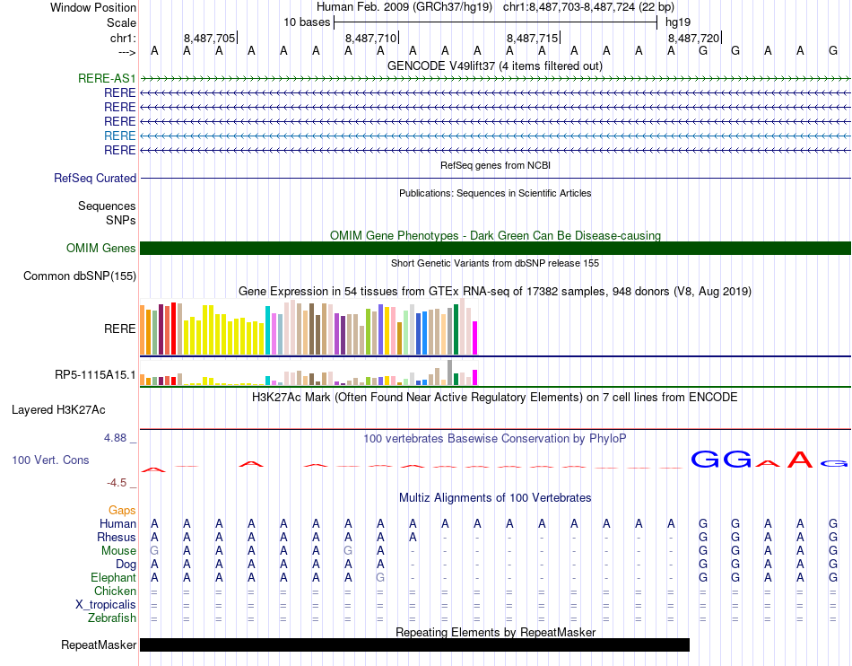Select the Elephant alignment row label
The height and width of the screenshot is (666, 852).
click(x=113, y=577)
